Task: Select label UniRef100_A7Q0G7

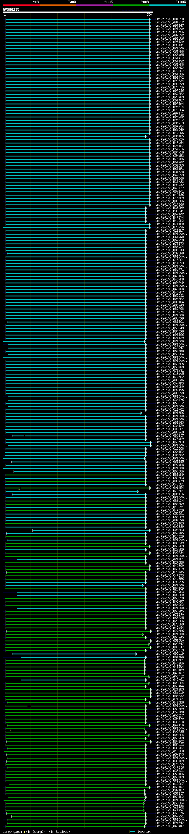Action: (x=170, y=71)
